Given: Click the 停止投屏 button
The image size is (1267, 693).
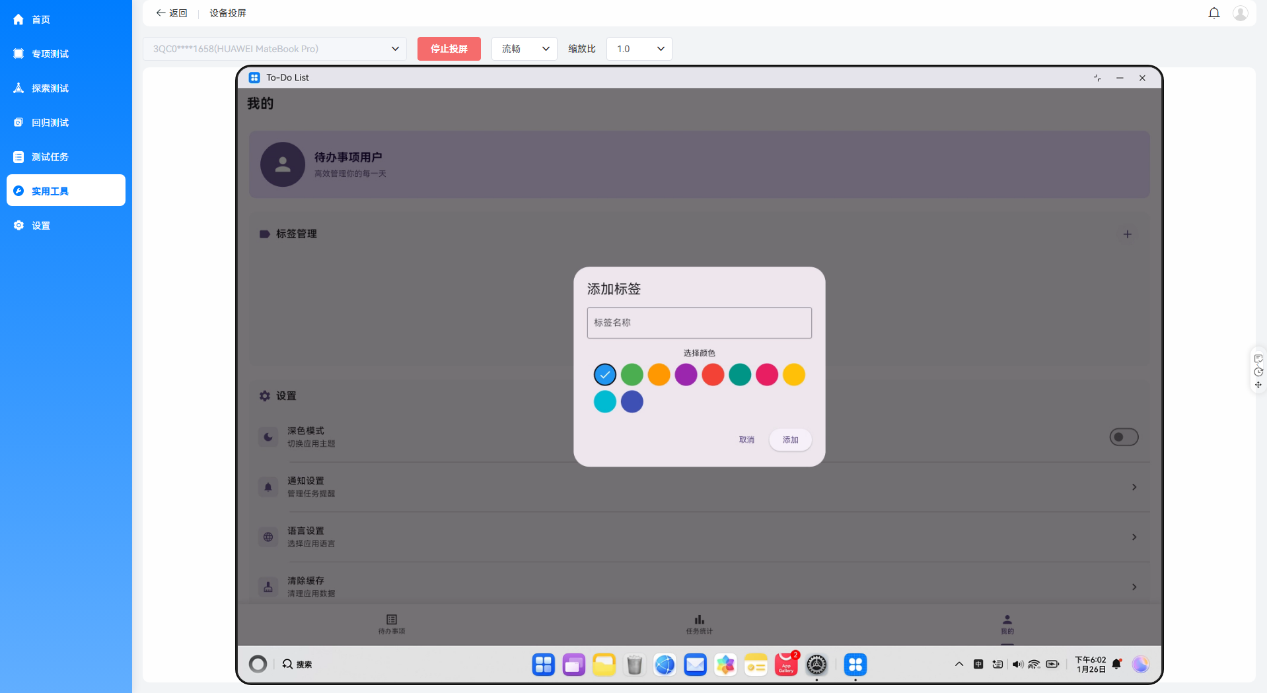Looking at the screenshot, I should click(449, 48).
